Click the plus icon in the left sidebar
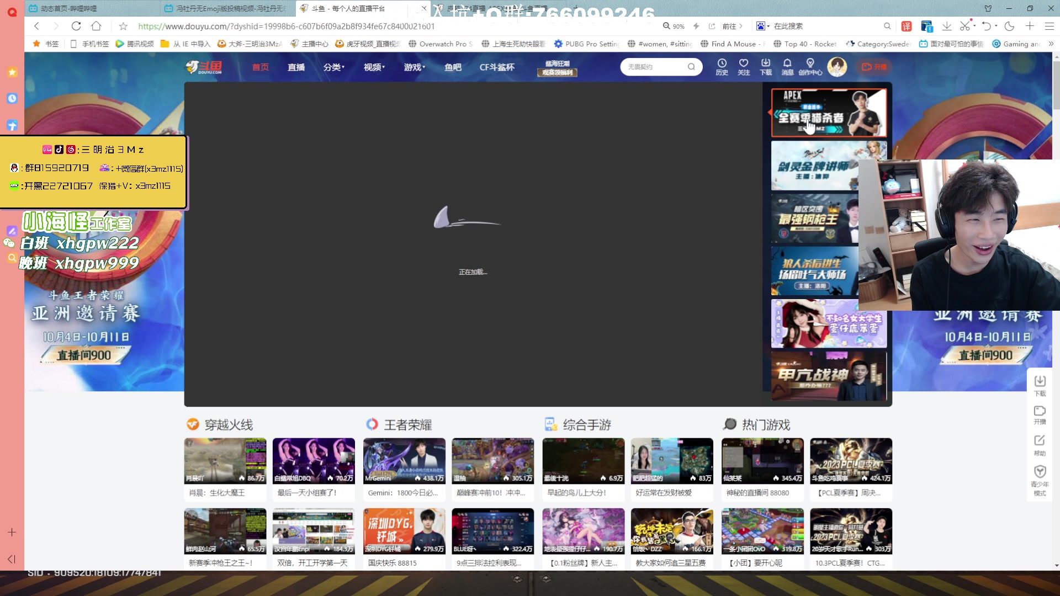1060x596 pixels. pyautogui.click(x=12, y=532)
